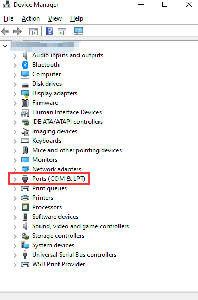
Task: Select the Processors chip icon
Action: tap(25, 207)
